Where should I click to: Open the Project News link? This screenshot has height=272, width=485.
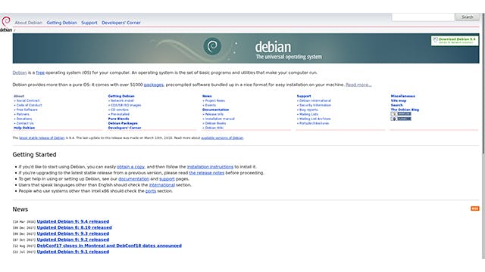point(215,100)
